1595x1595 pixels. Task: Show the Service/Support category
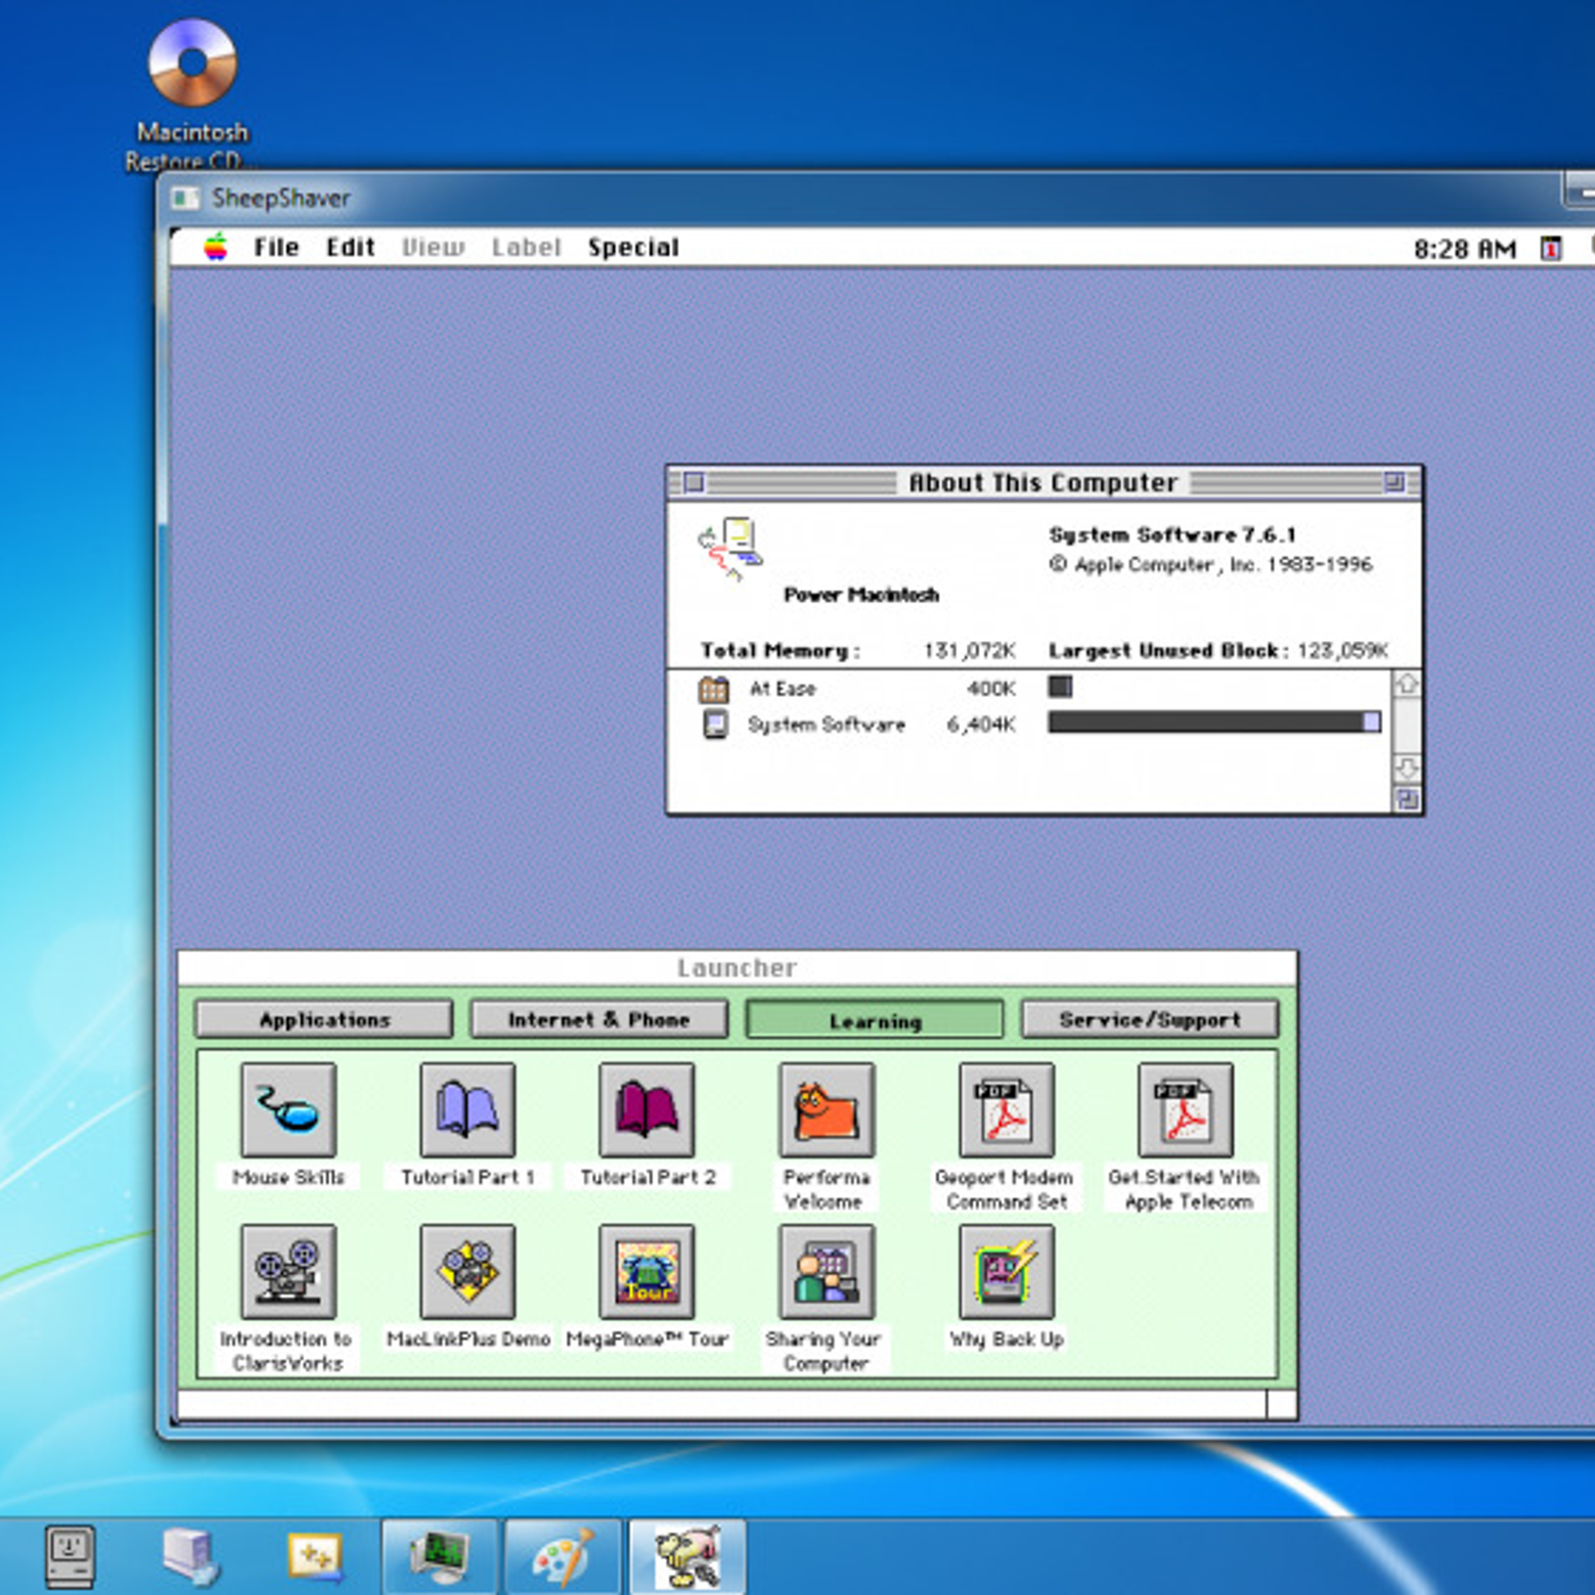click(1149, 1020)
